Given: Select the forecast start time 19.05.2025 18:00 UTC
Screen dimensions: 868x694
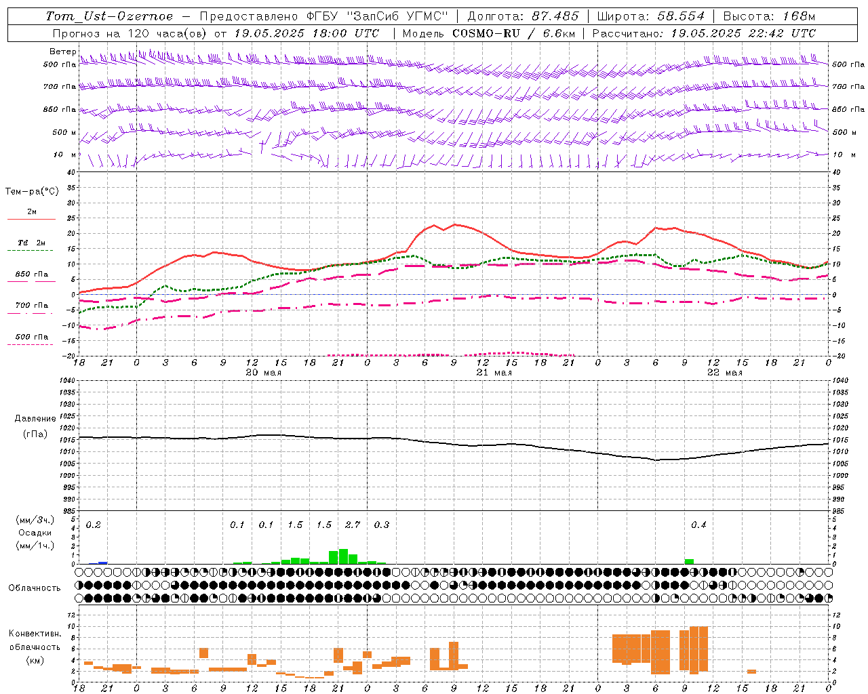Looking at the screenshot, I should tap(307, 33).
